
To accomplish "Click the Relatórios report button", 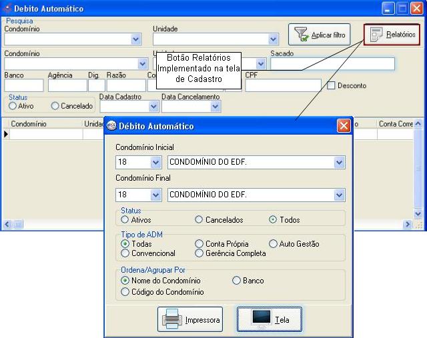I will point(392,35).
